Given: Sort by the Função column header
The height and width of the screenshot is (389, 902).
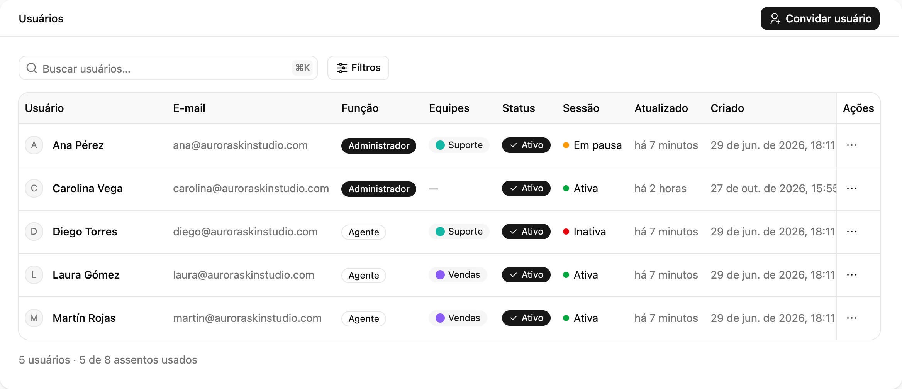Looking at the screenshot, I should [360, 108].
